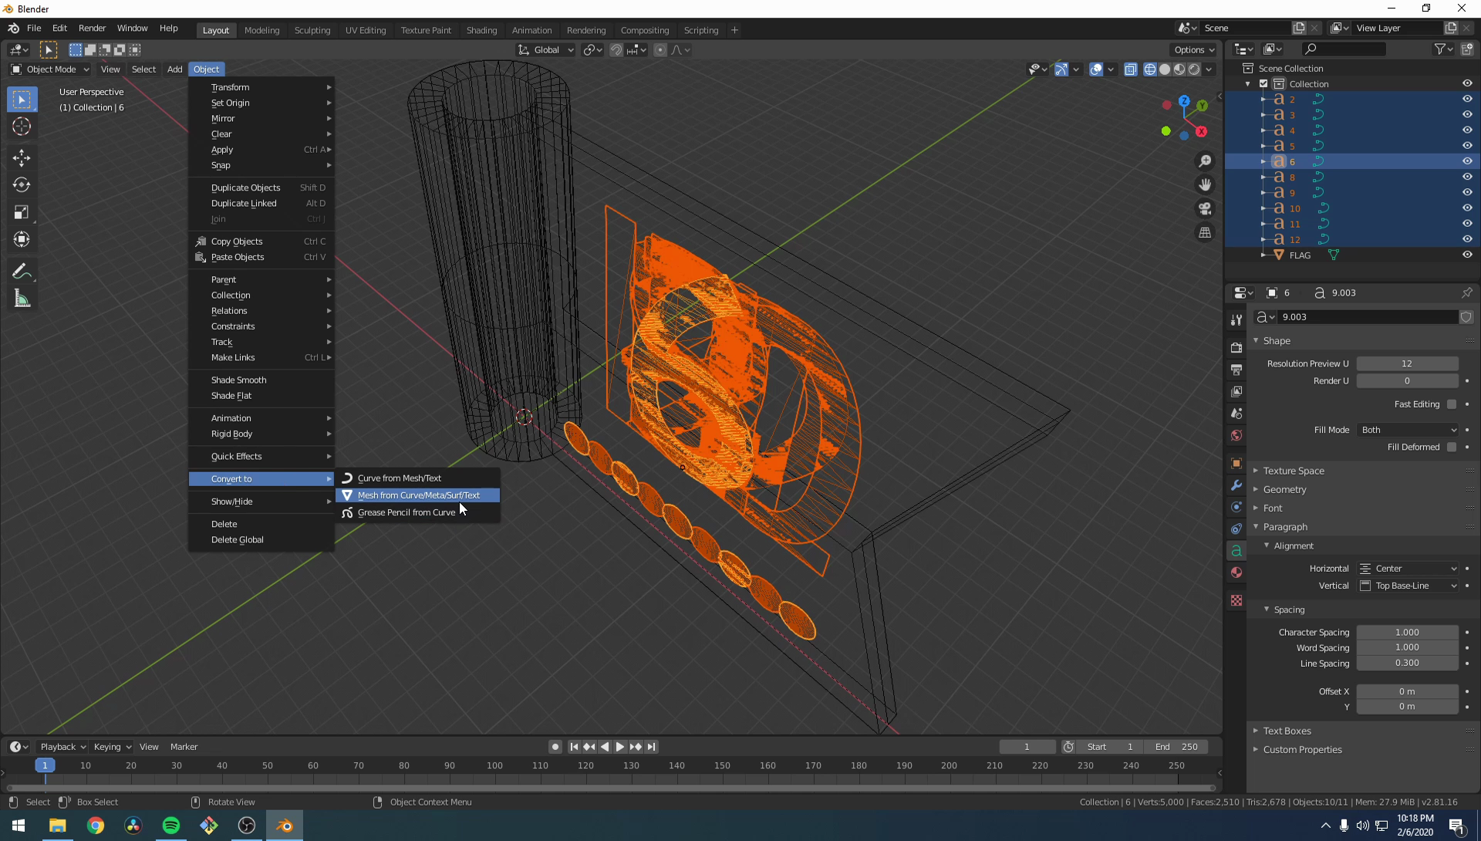Adjust the Character Spacing value field

(1408, 633)
